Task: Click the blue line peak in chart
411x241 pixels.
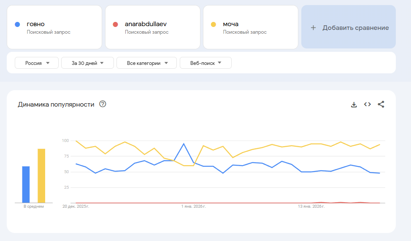Action: click(x=184, y=144)
